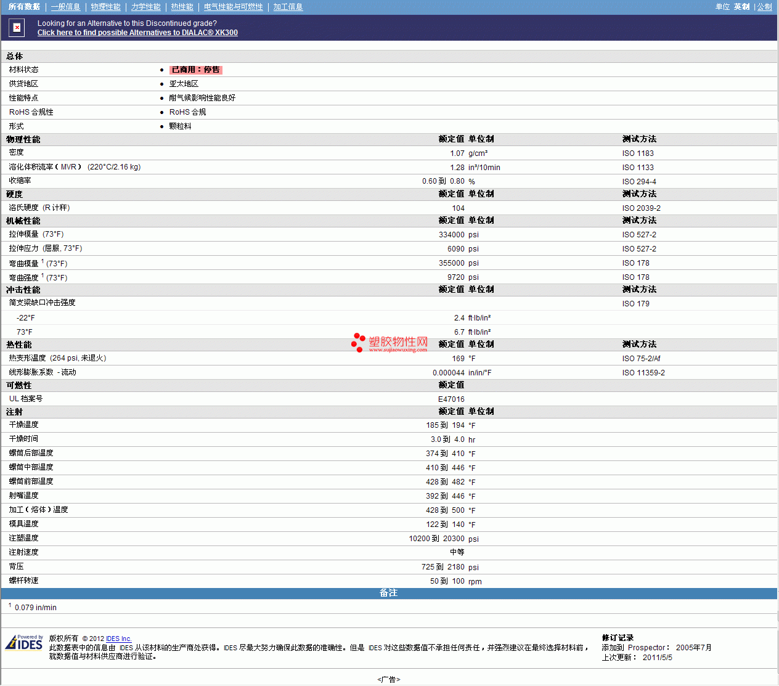Viewport: 779px width, 686px height.
Task: Click the 拉伸模量 value 334000
Action: tap(452, 235)
